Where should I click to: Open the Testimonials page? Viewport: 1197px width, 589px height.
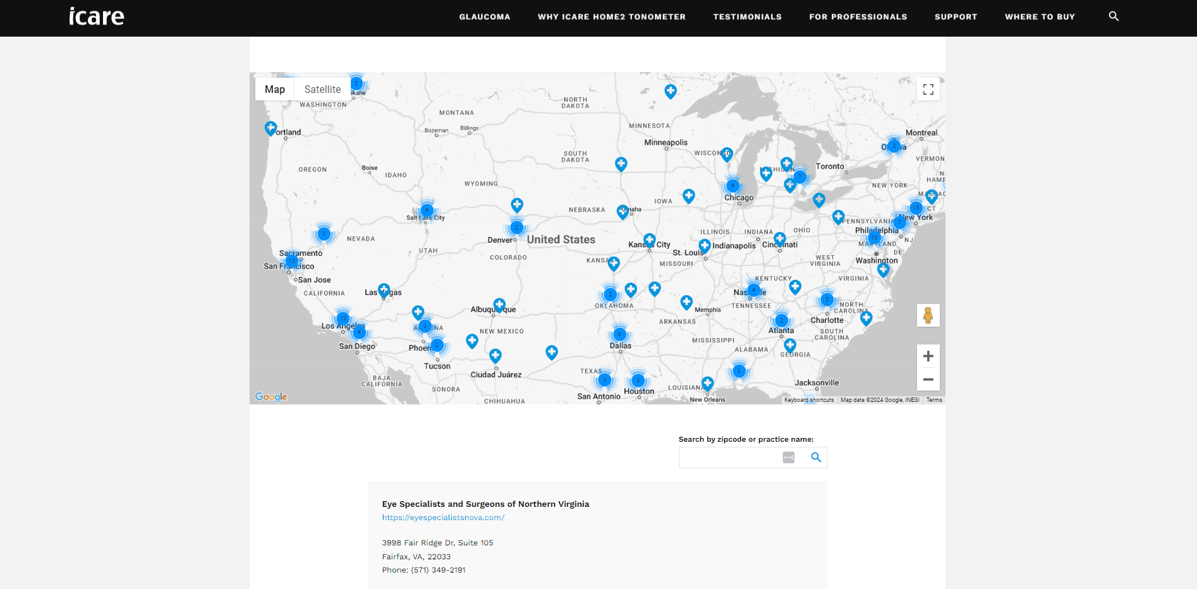(747, 17)
